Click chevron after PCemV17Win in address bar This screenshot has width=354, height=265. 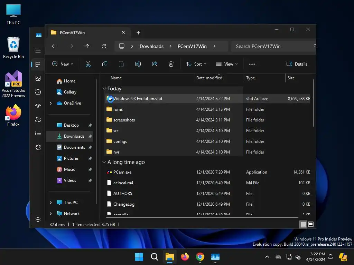coord(214,46)
